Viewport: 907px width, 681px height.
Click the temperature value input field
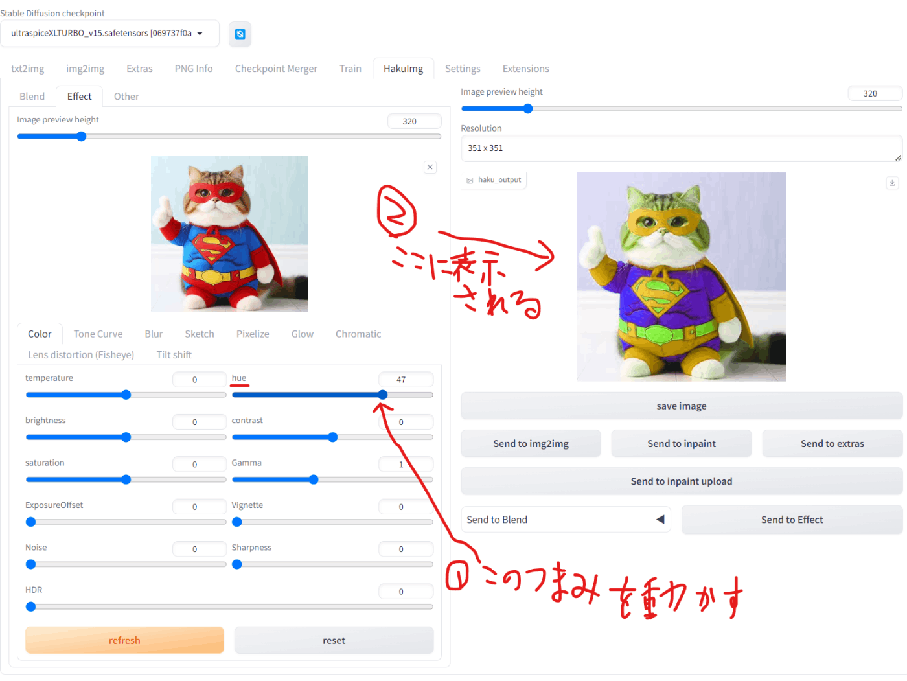(200, 380)
